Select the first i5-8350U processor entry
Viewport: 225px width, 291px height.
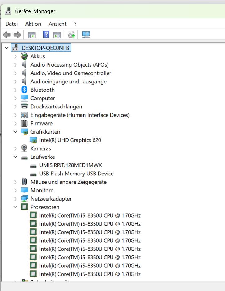tap(90, 215)
